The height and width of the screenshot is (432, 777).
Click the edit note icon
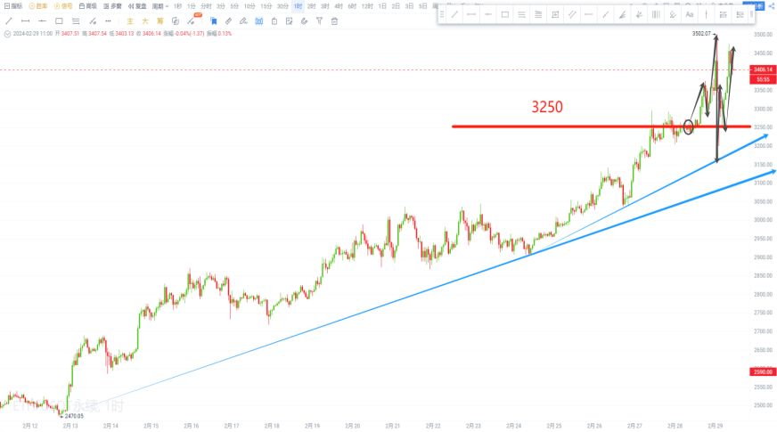pos(290,20)
